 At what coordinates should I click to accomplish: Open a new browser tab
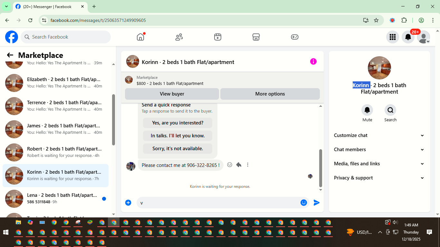(94, 6)
